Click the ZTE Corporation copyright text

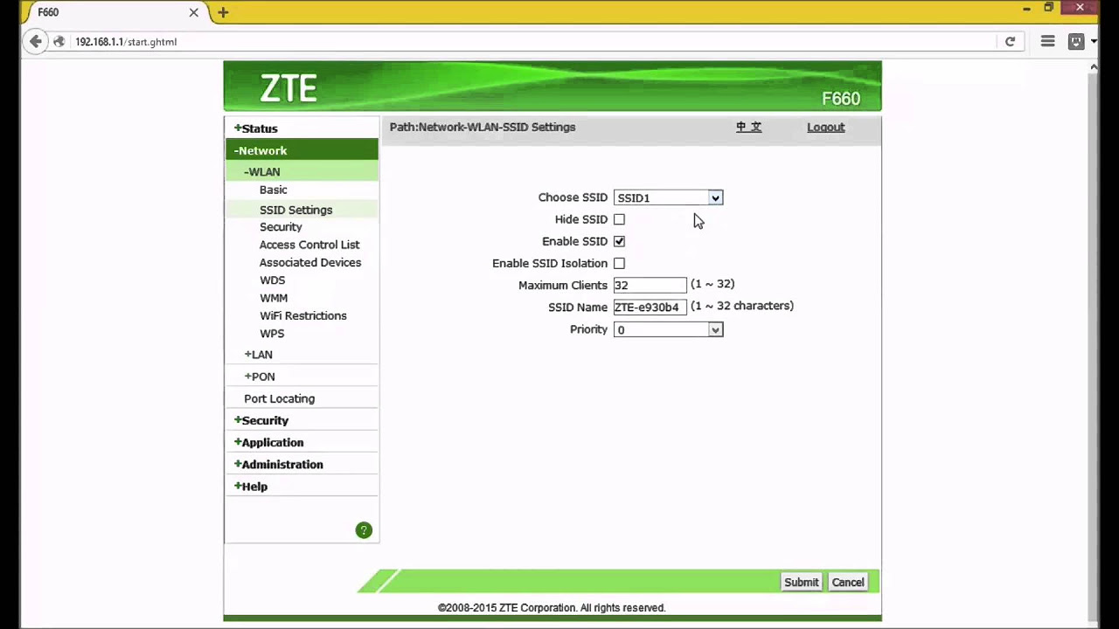[552, 608]
